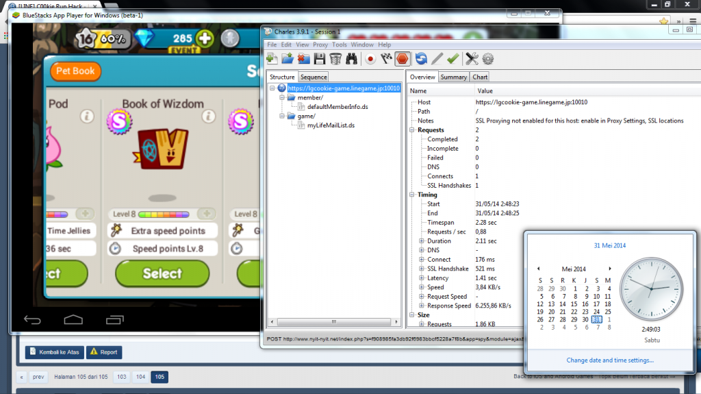Click the BlueStacks back arrow icon
Viewport: 701px width, 394px height.
point(32,320)
